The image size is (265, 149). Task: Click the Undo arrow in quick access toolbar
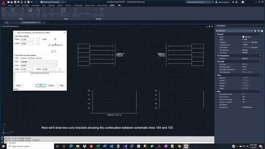tap(32, 2)
